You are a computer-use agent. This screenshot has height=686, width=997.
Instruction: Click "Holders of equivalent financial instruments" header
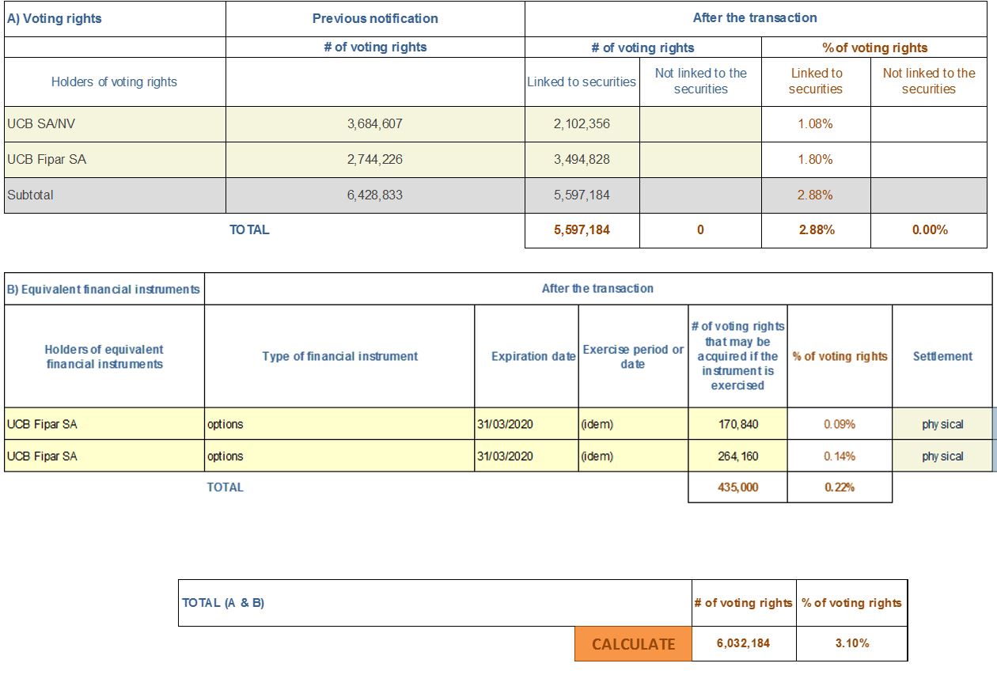(x=104, y=357)
